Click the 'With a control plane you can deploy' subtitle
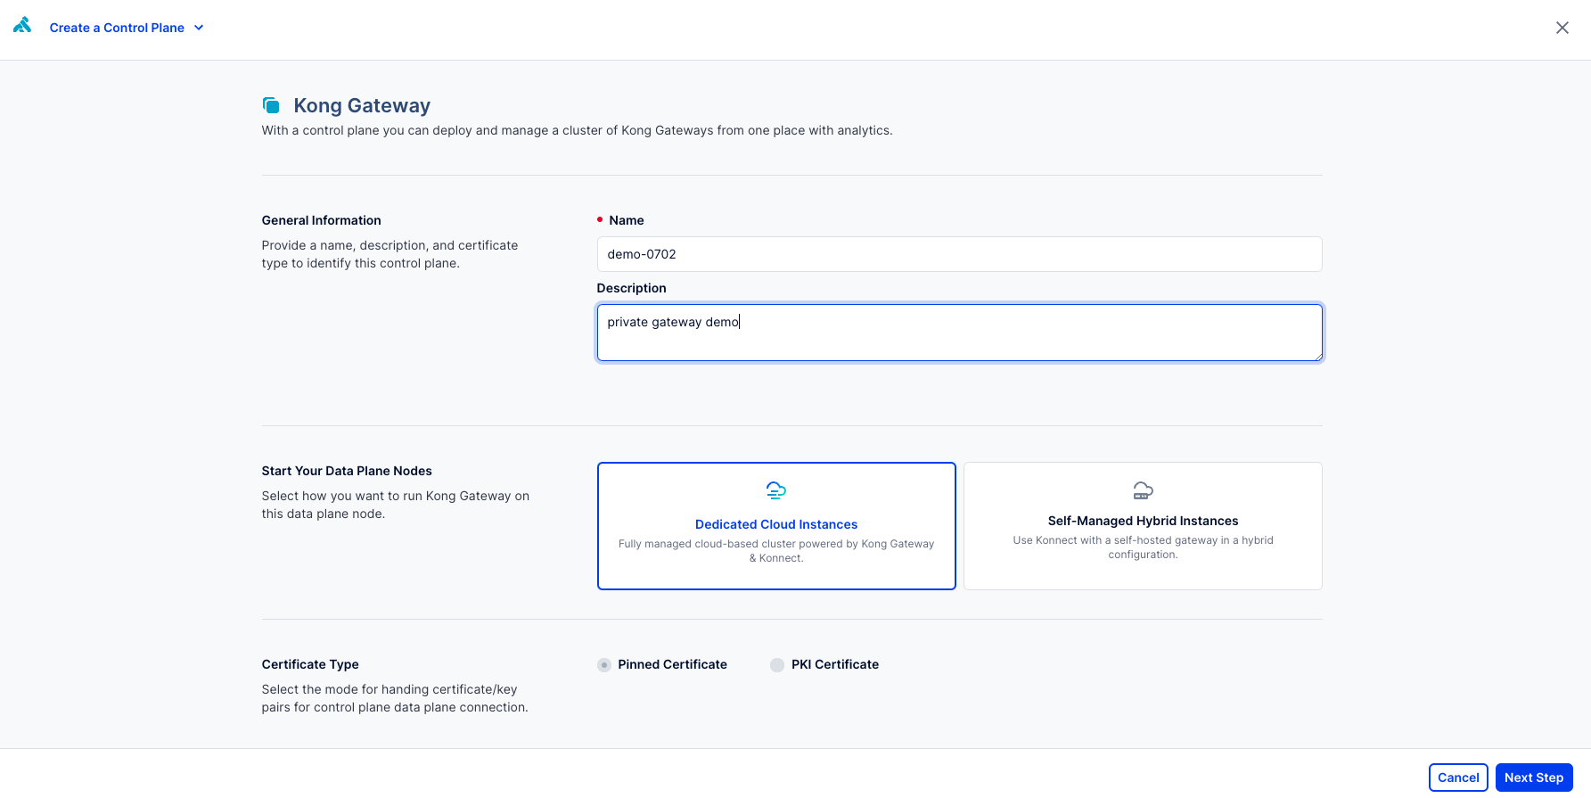The width and height of the screenshot is (1591, 798). (x=577, y=130)
